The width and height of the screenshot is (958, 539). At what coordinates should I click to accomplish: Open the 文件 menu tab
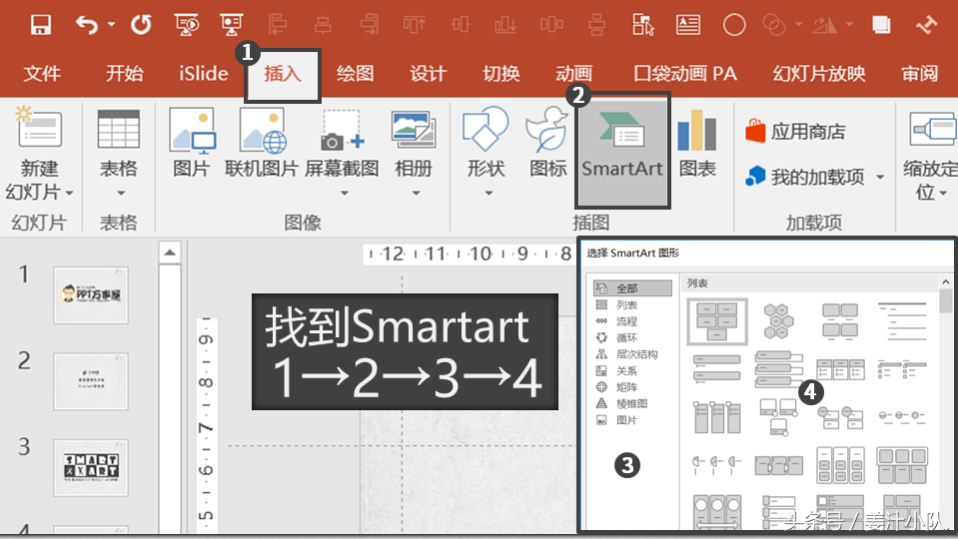coord(42,74)
